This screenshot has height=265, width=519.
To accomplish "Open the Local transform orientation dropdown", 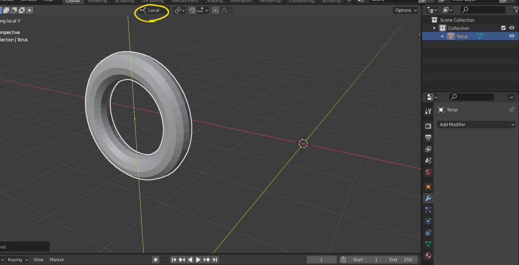I will coord(154,10).
